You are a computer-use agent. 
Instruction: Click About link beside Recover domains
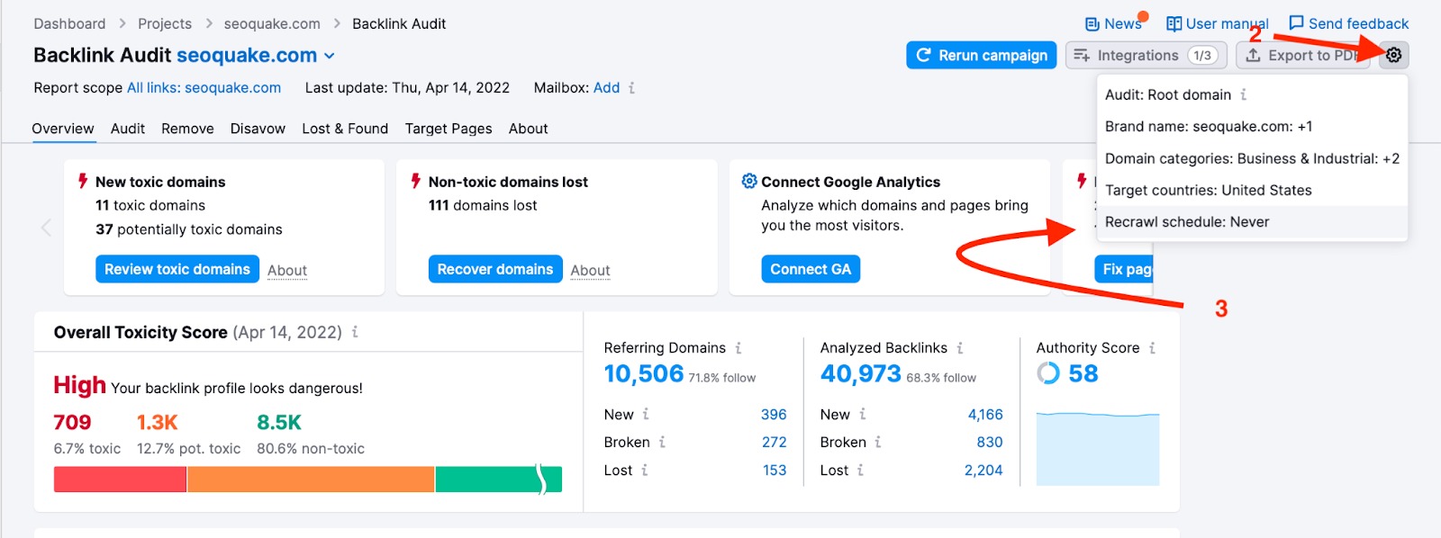[x=590, y=271]
